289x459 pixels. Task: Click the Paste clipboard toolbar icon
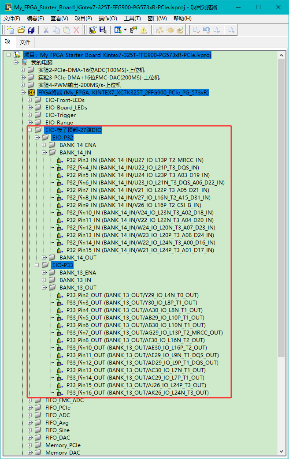pos(67,30)
